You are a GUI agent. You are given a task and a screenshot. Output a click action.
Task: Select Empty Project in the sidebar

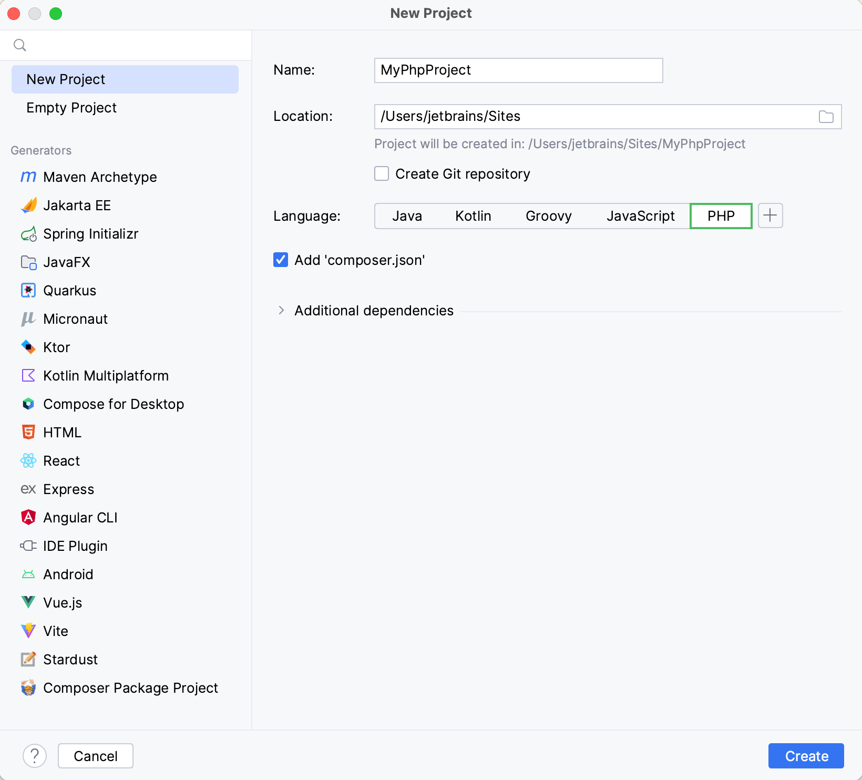(x=125, y=108)
